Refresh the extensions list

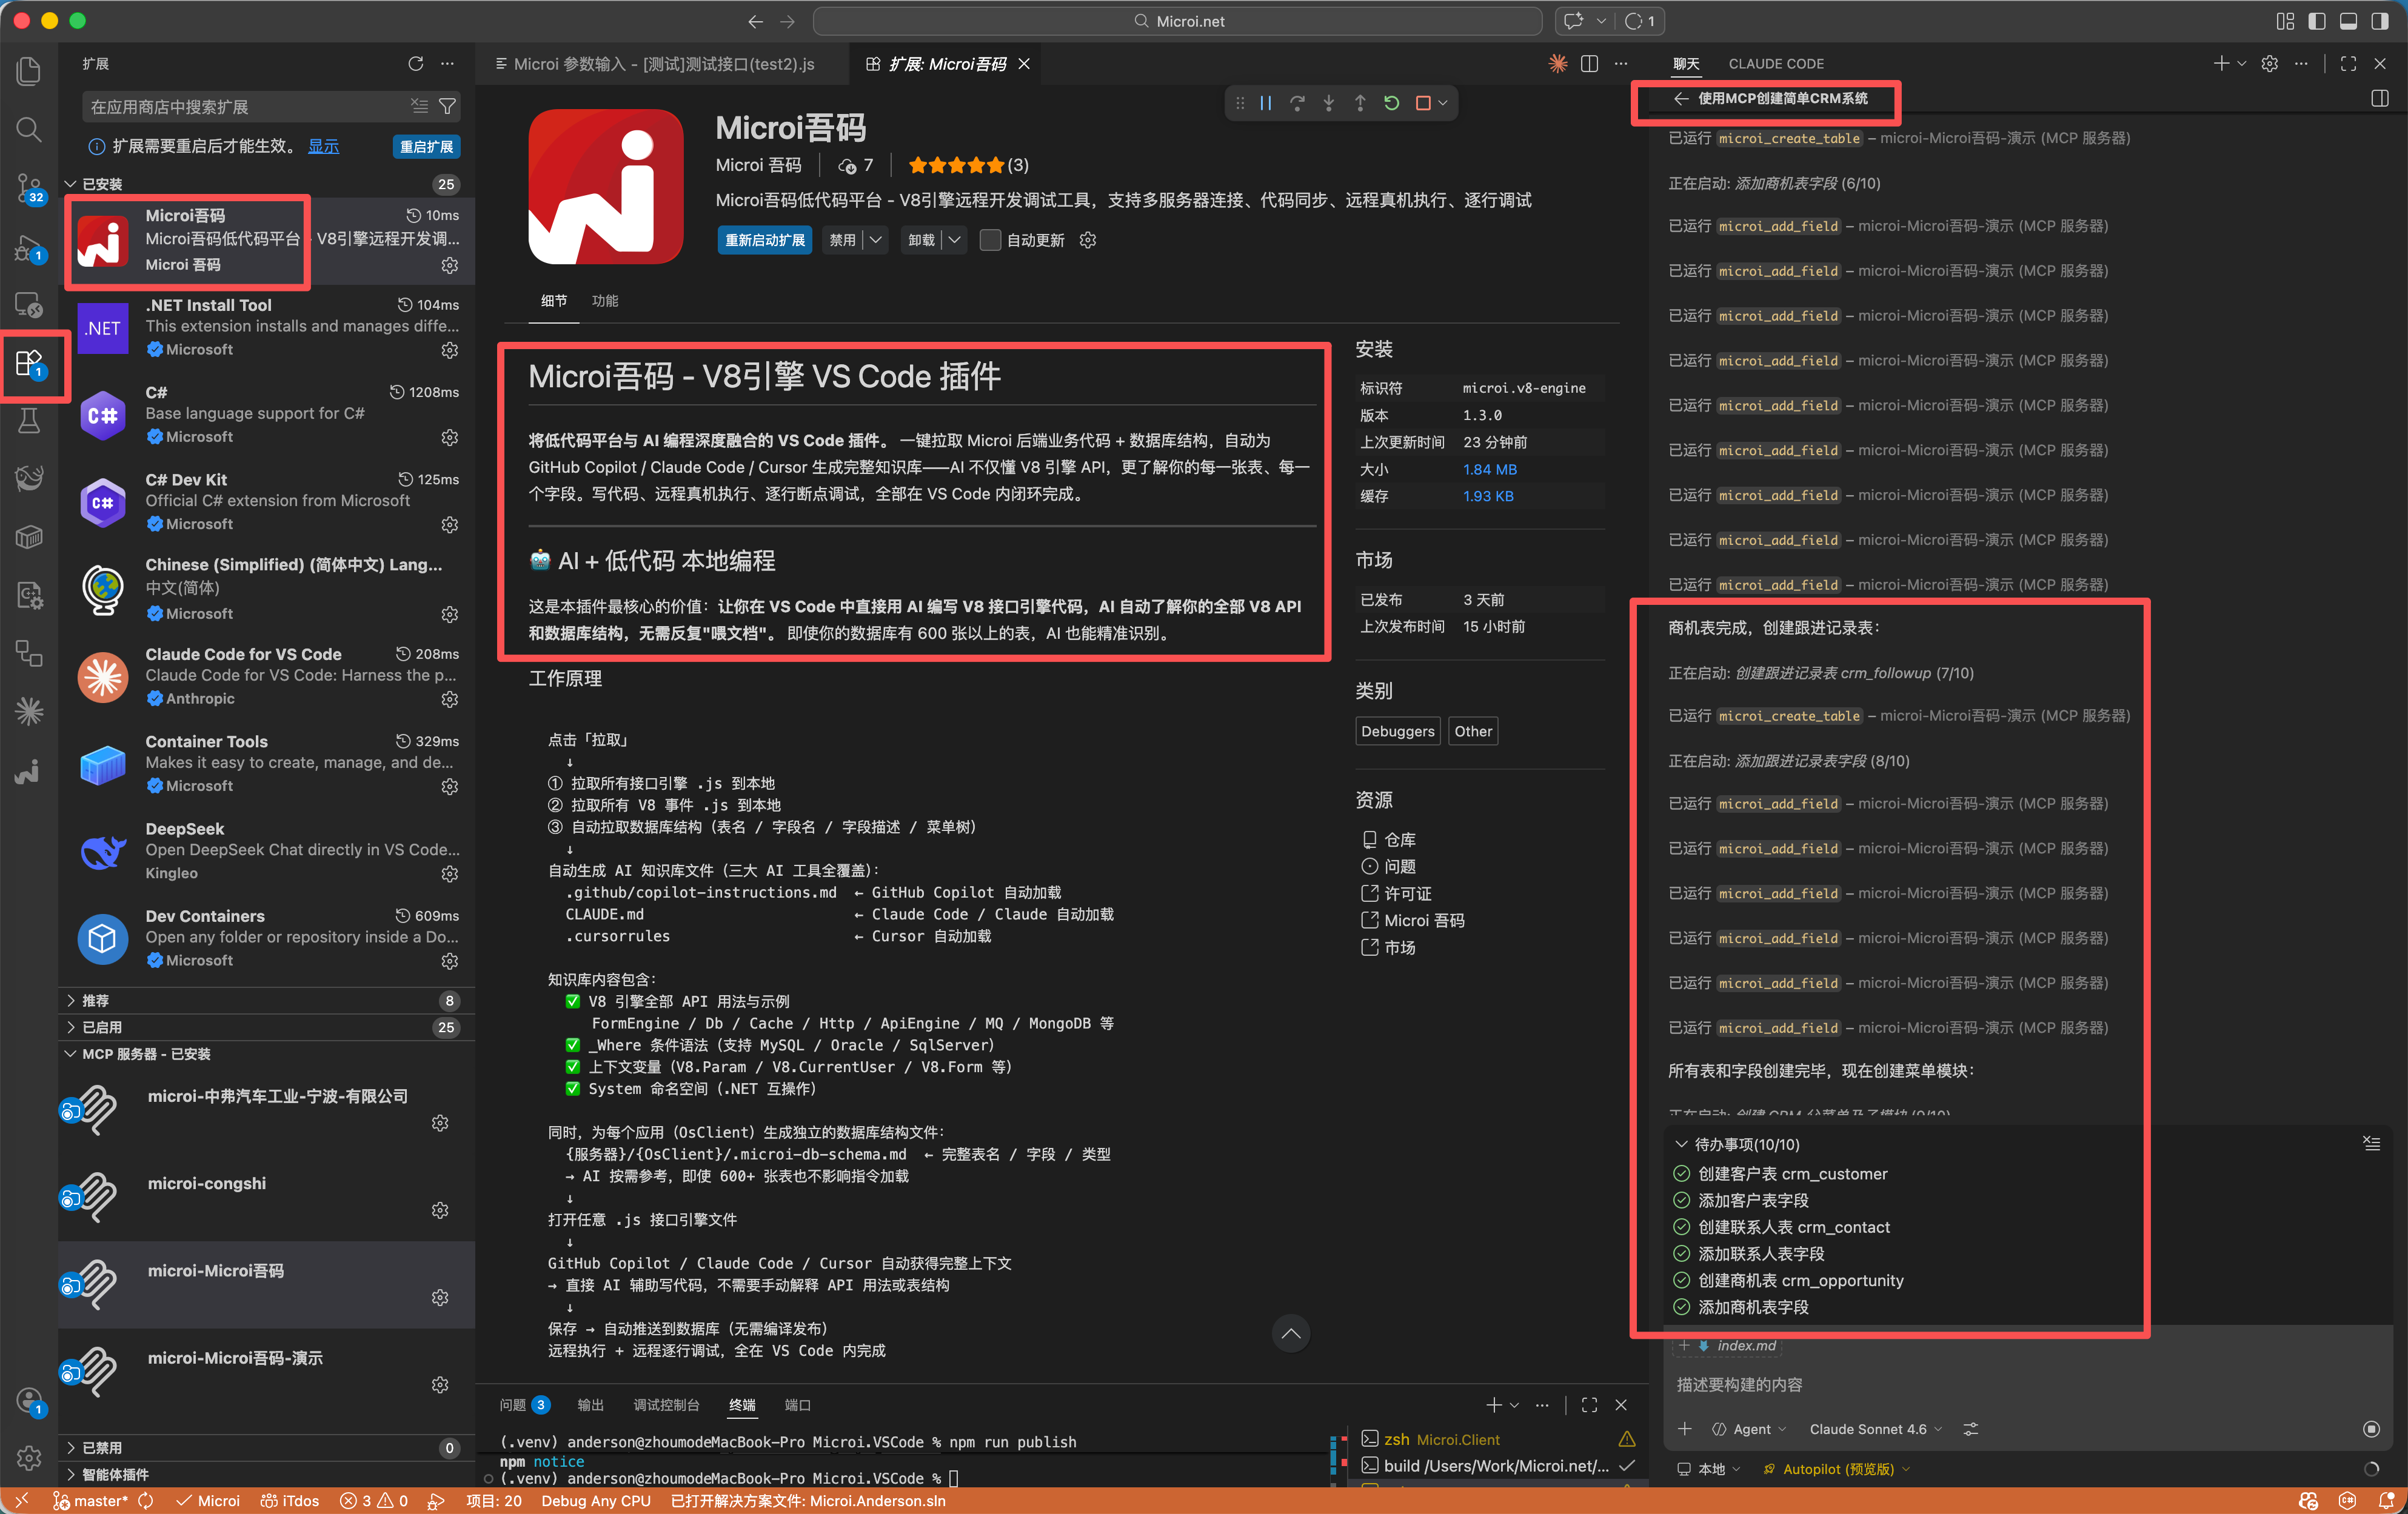pos(416,64)
